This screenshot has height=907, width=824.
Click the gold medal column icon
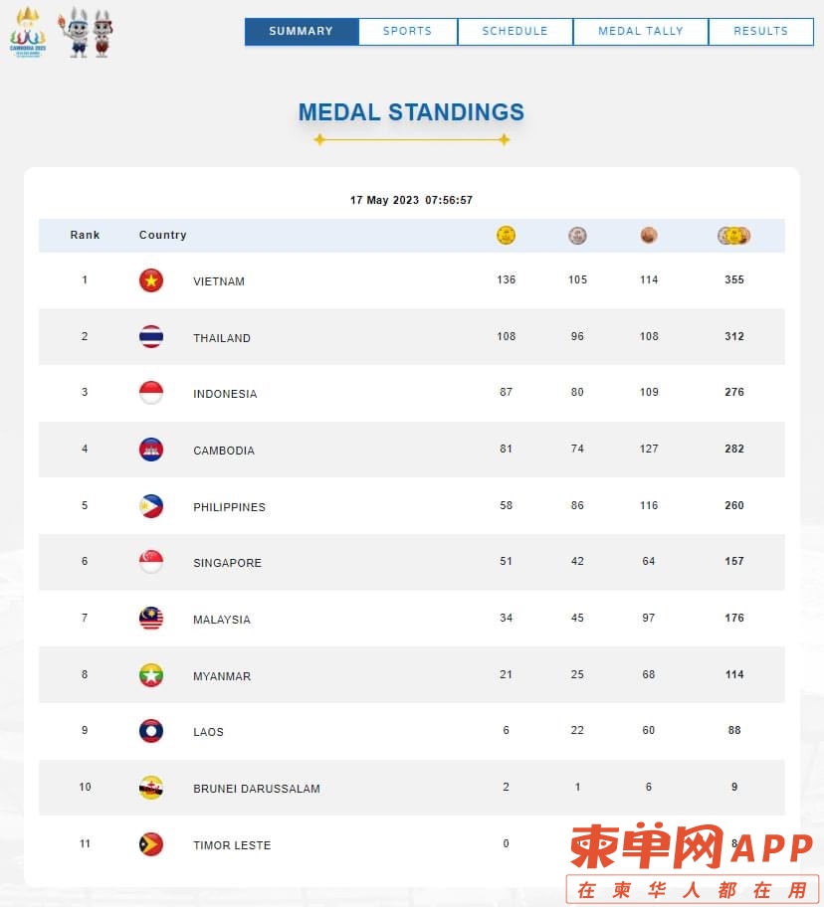pos(506,236)
